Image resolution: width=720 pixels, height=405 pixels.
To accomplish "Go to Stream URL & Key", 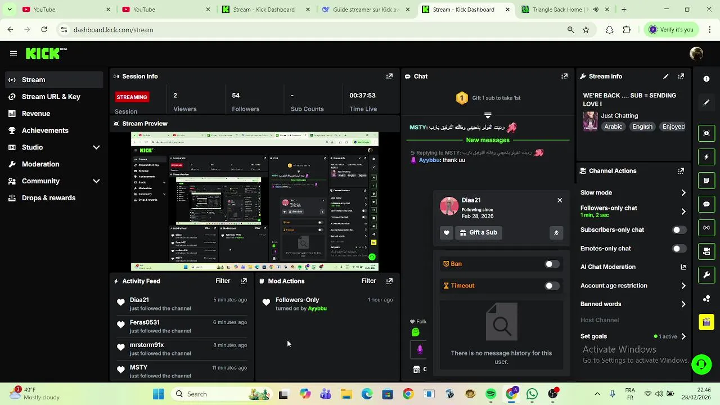I will [x=53, y=97].
